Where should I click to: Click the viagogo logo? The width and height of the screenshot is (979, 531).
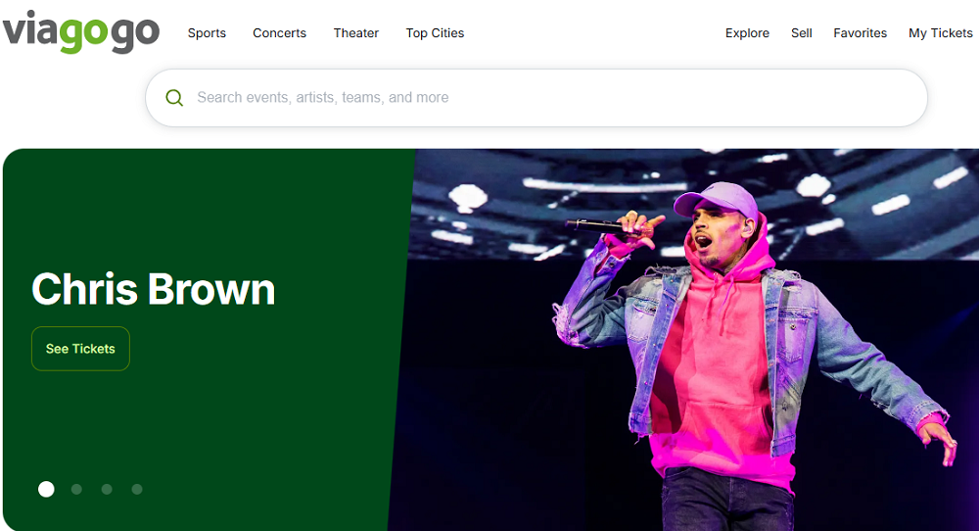(81, 31)
